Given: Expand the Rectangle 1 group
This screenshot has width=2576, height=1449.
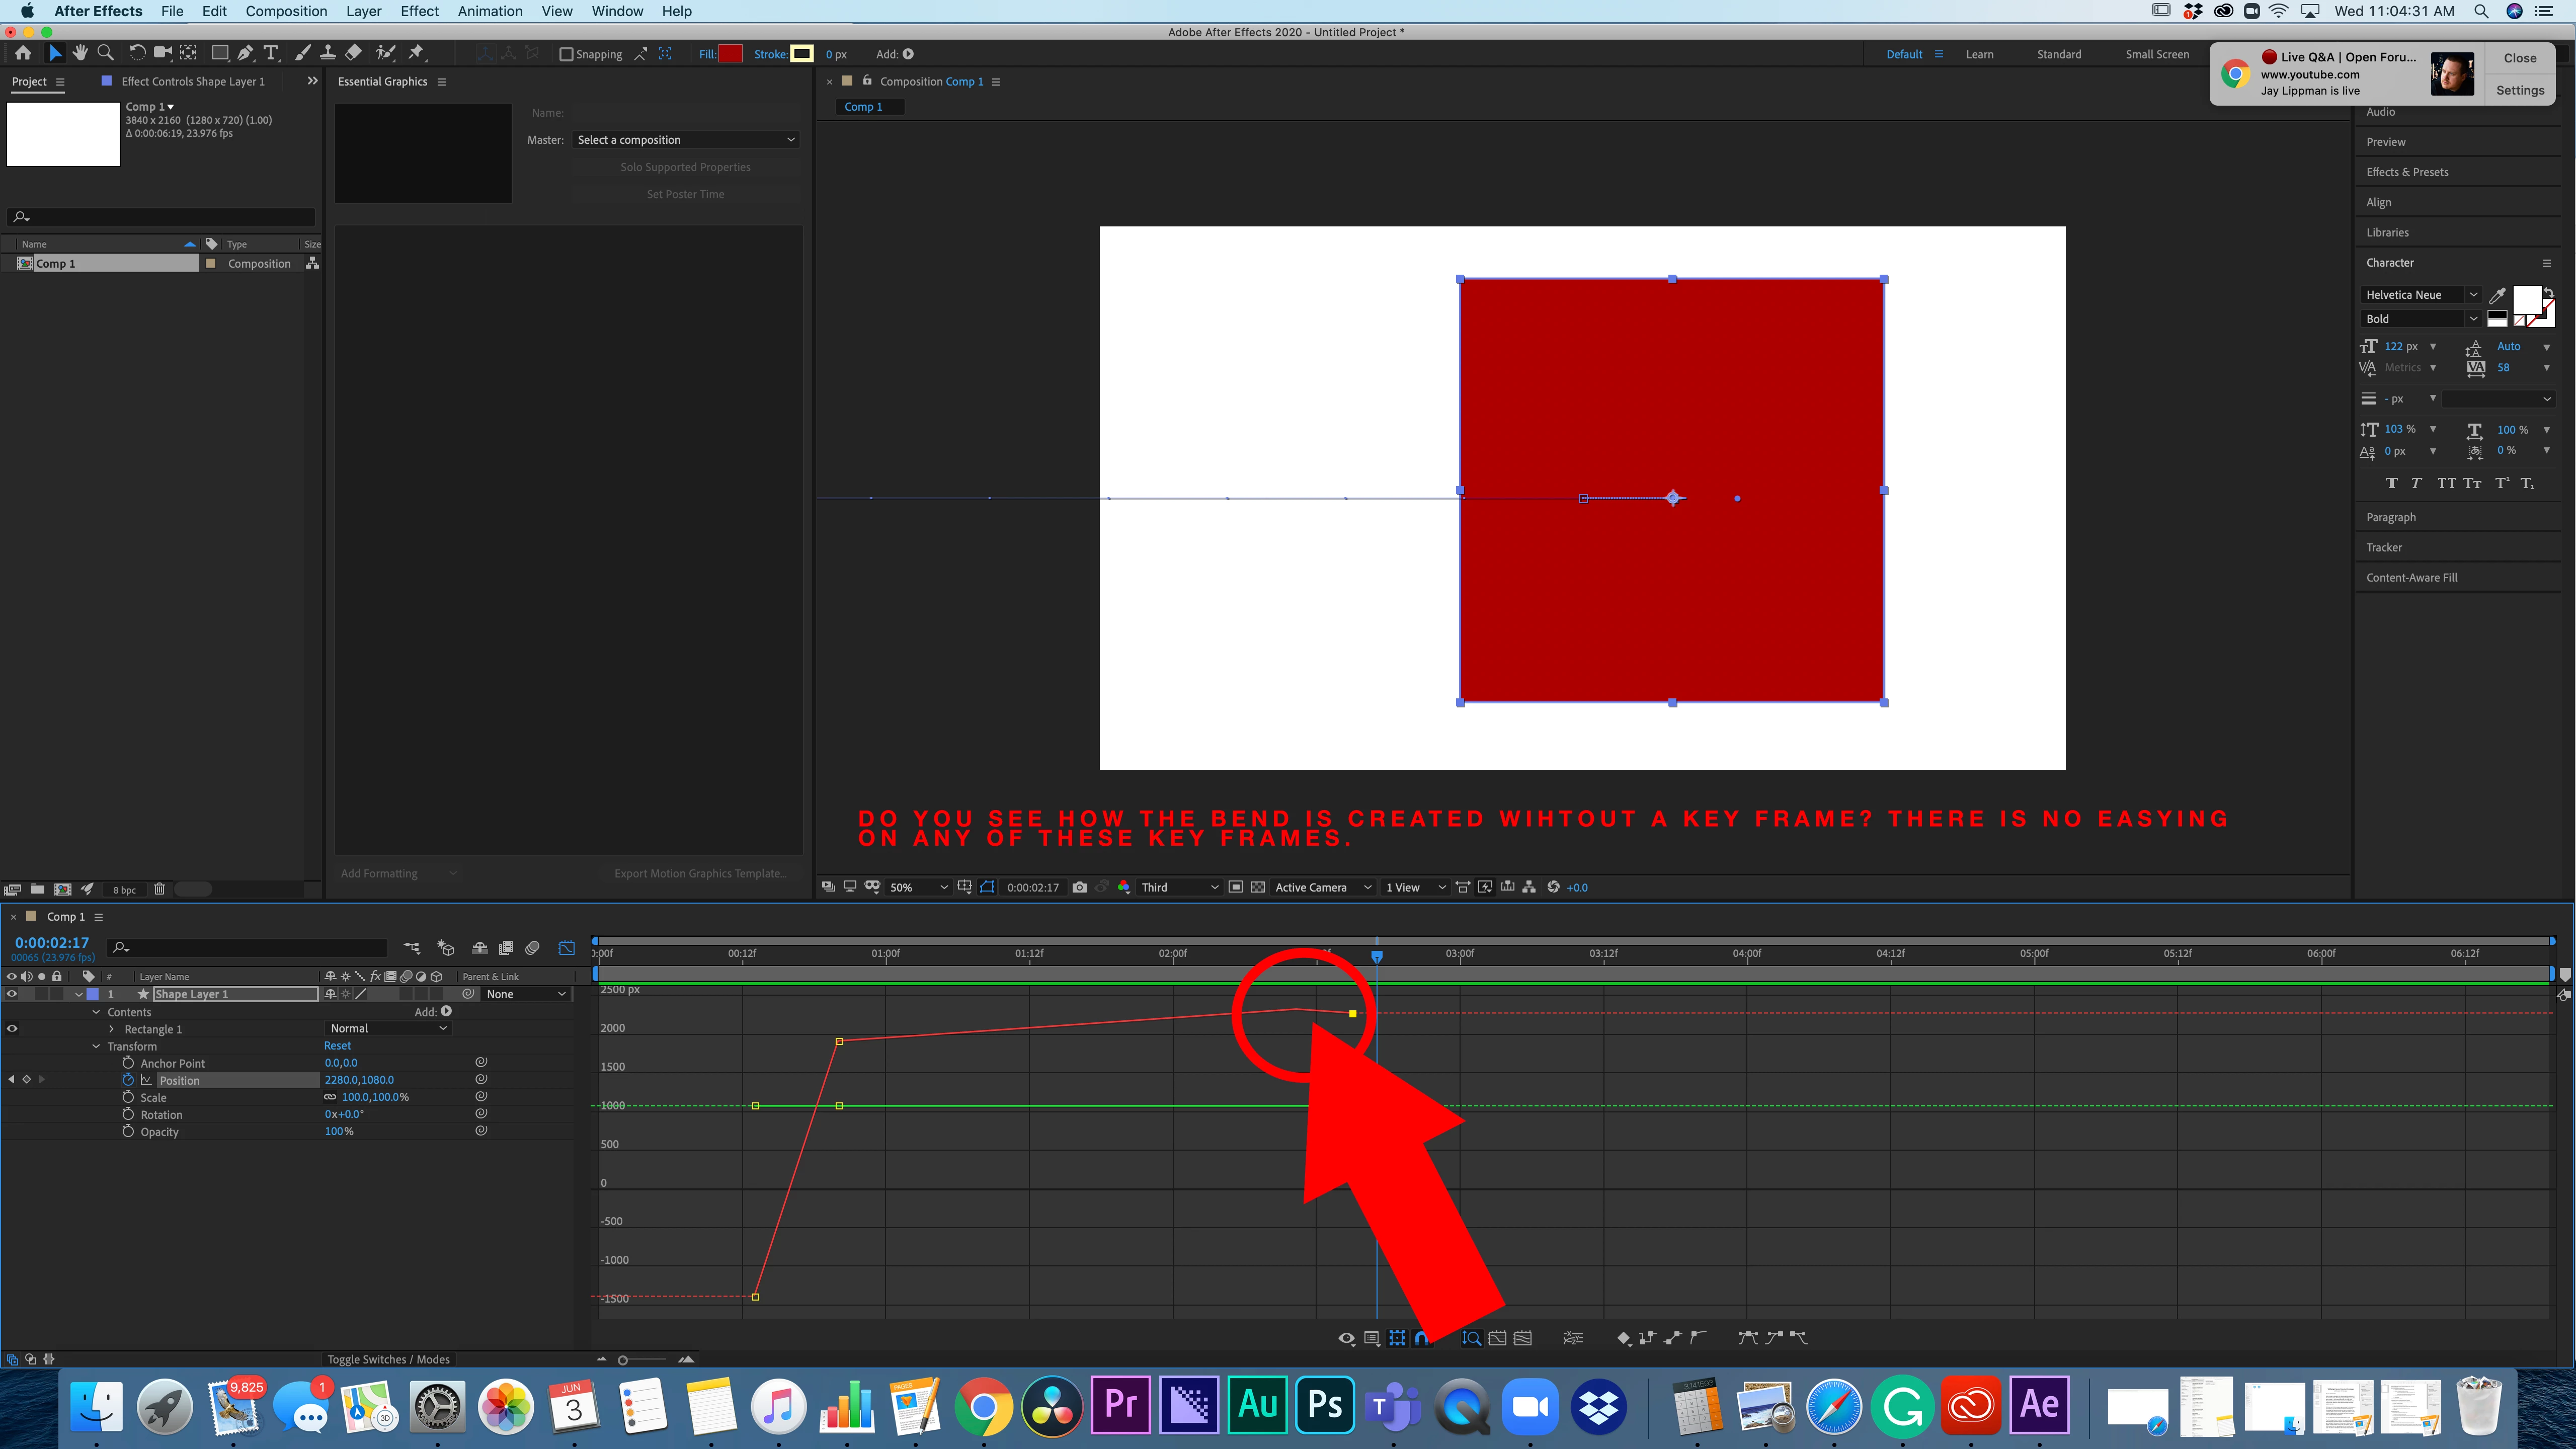Looking at the screenshot, I should [111, 1029].
